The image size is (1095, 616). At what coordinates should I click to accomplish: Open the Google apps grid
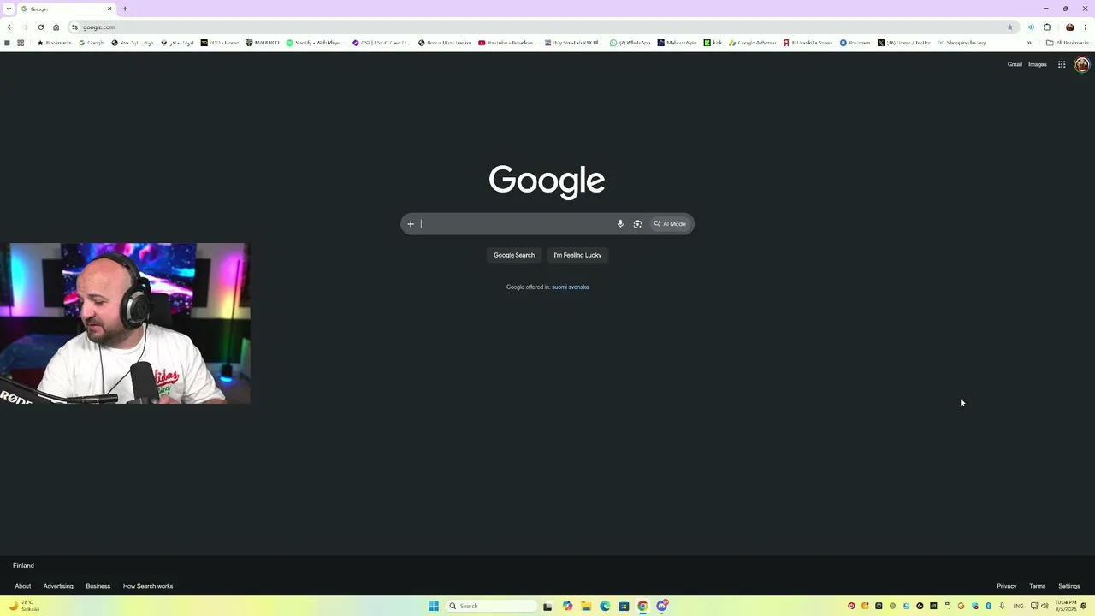coord(1062,64)
